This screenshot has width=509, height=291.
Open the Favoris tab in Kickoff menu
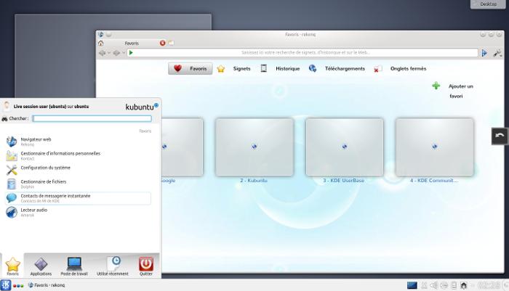click(x=12, y=266)
